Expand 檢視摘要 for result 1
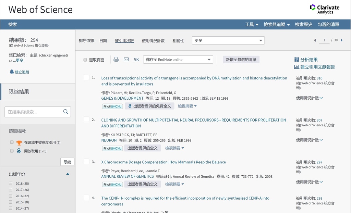The height and width of the screenshot is (213, 351). tap(187, 106)
